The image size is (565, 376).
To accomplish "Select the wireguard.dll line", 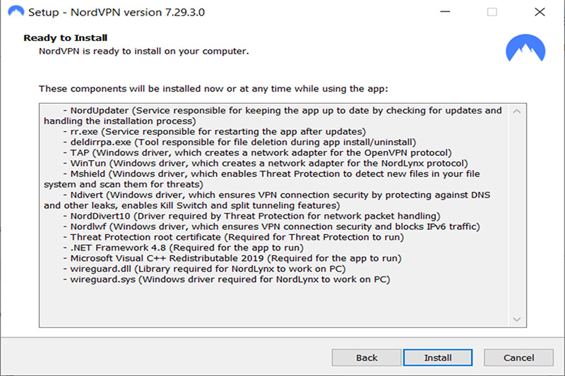I will [204, 269].
